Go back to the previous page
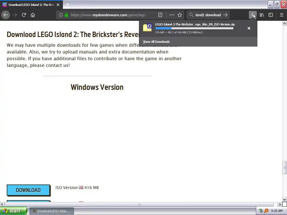287x215 pixels. pyautogui.click(x=6, y=15)
